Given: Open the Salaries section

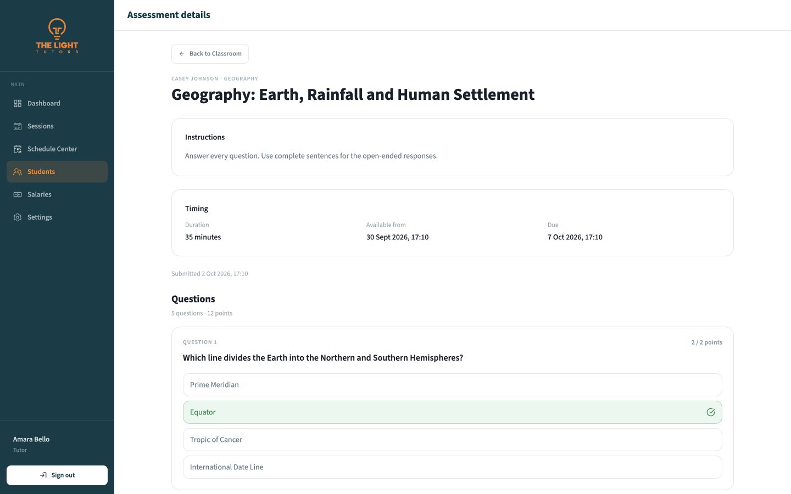Looking at the screenshot, I should pos(57,194).
